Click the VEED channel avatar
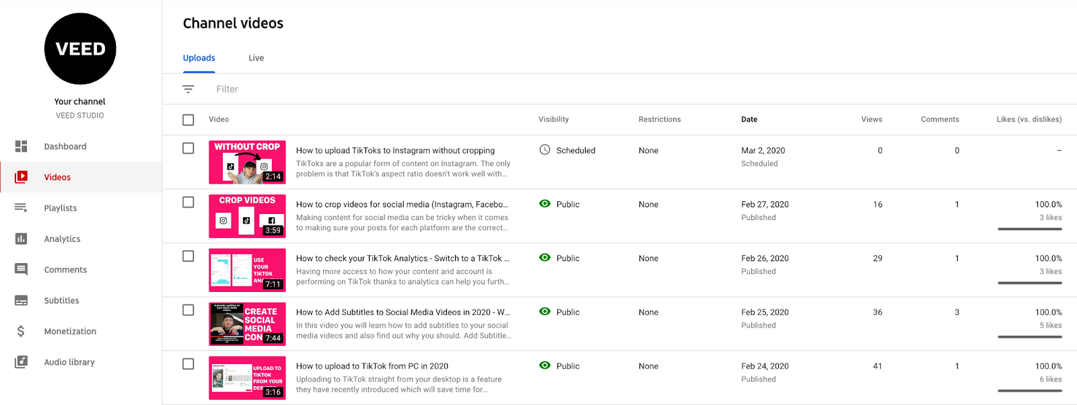This screenshot has width=1077, height=405. pyautogui.click(x=80, y=48)
